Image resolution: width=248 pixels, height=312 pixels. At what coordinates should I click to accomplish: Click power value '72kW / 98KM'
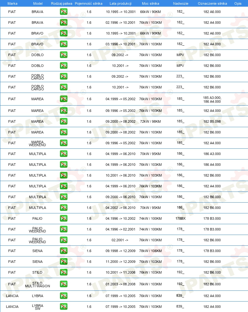pyautogui.click(x=150, y=121)
